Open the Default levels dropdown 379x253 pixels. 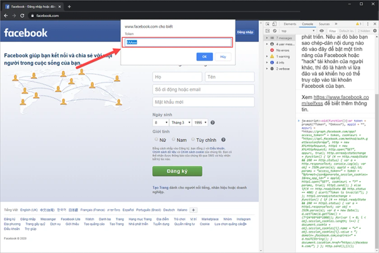click(x=347, y=31)
